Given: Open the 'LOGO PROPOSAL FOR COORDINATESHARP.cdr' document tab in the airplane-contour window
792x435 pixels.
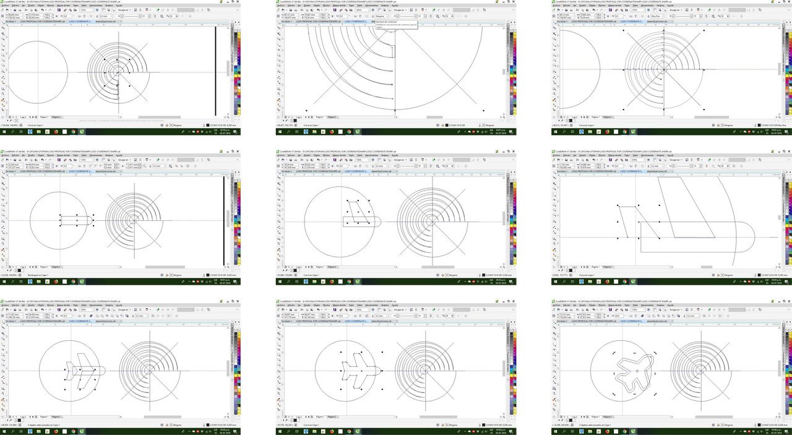Looking at the screenshot, I should coord(594,321).
